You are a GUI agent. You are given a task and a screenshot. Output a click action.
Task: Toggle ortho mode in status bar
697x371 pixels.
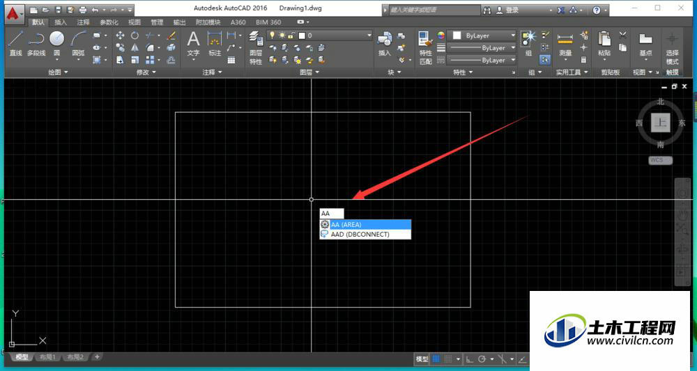[x=469, y=359]
